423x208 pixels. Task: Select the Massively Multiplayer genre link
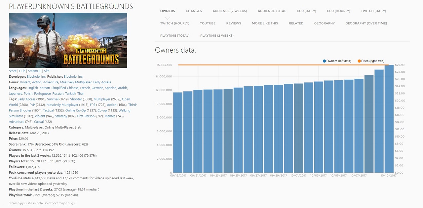pyautogui.click(x=76, y=82)
